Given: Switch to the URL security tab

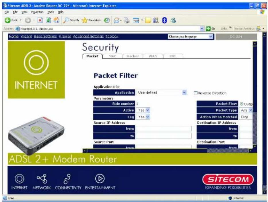Looking at the screenshot, I should click(x=173, y=56).
